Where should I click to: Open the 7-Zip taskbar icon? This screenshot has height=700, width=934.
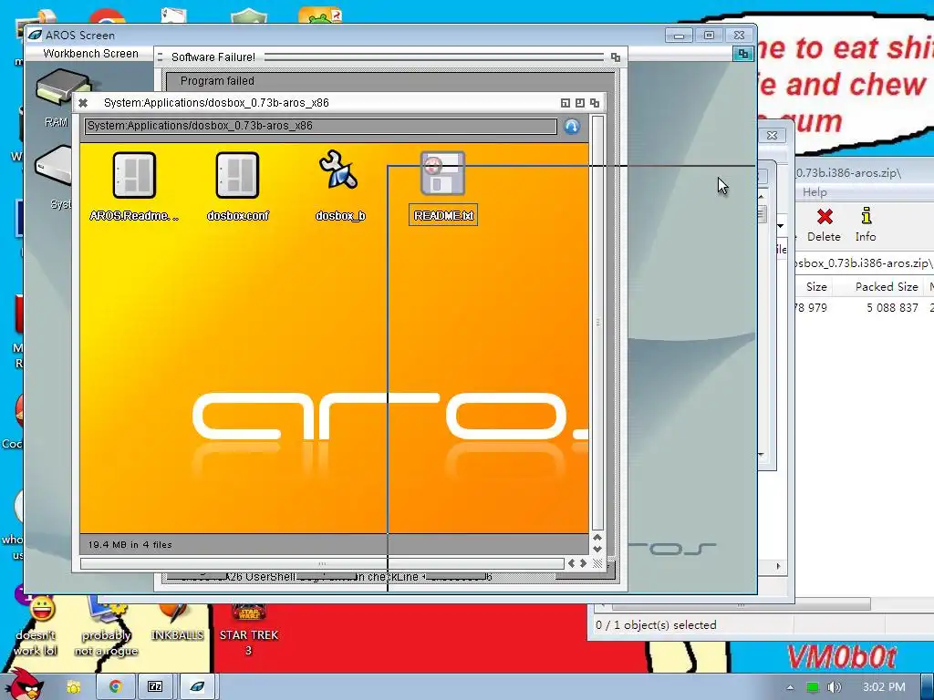coord(155,687)
